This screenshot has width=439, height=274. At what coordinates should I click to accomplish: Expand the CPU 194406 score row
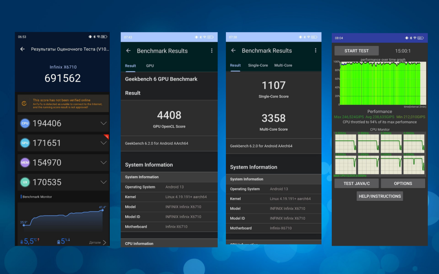[103, 123]
